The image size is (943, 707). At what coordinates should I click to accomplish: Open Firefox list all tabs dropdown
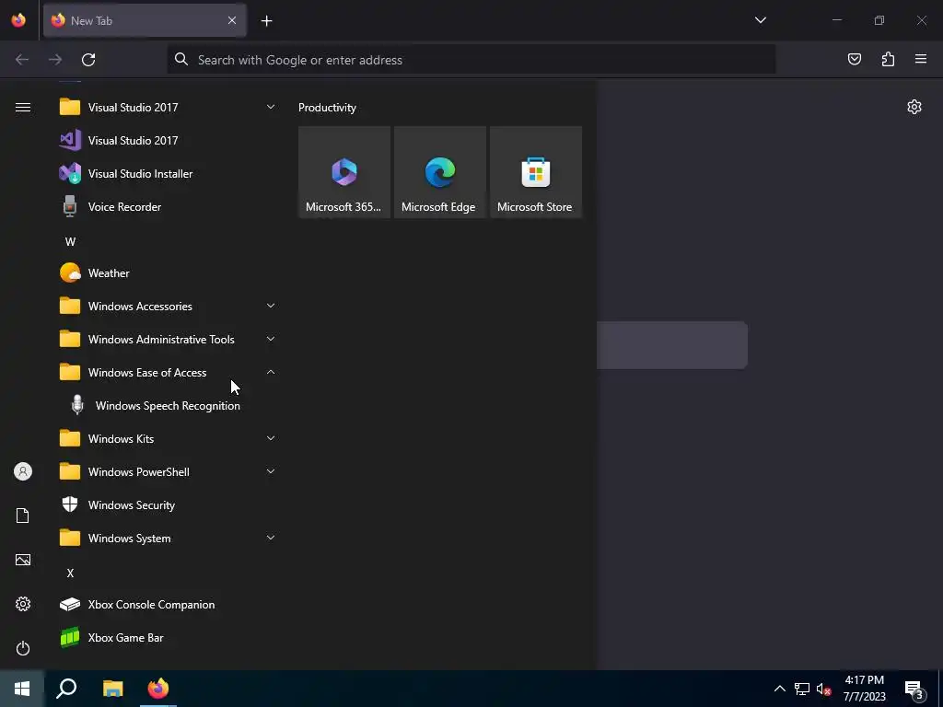pos(760,20)
